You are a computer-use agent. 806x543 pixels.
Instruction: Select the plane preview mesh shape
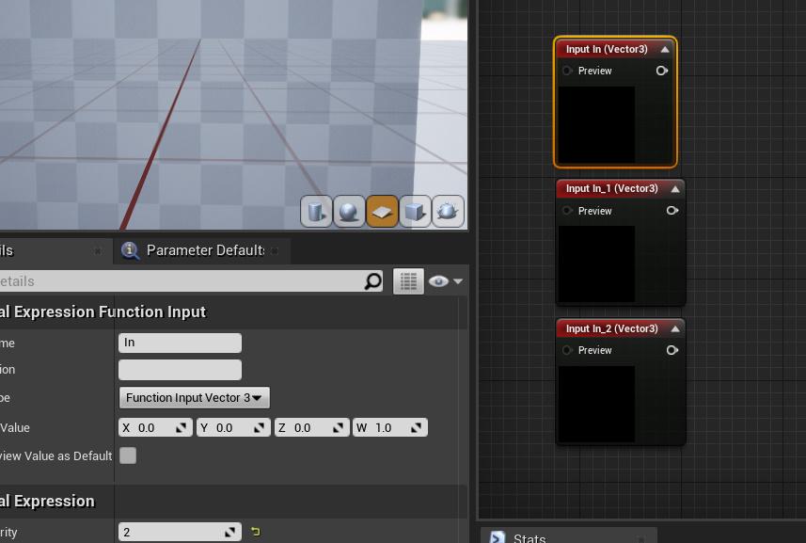point(382,211)
